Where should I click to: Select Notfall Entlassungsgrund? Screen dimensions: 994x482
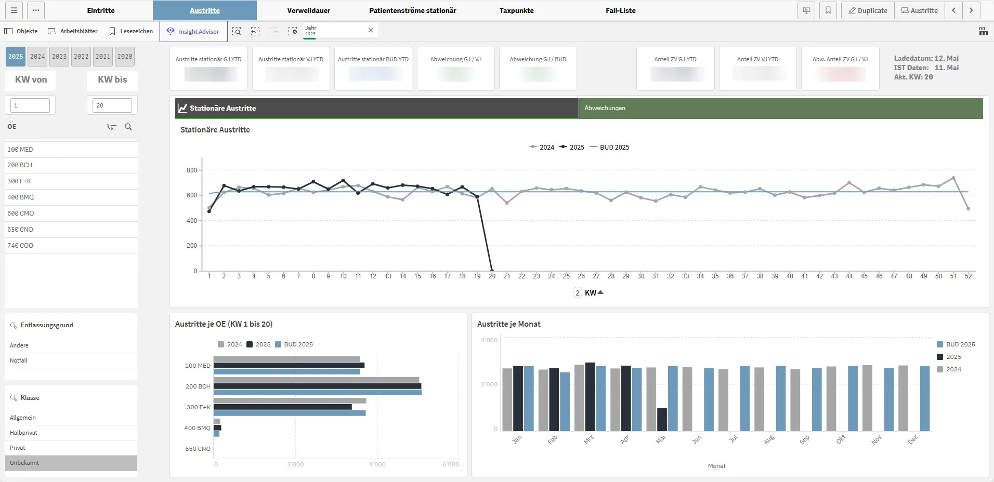click(71, 360)
